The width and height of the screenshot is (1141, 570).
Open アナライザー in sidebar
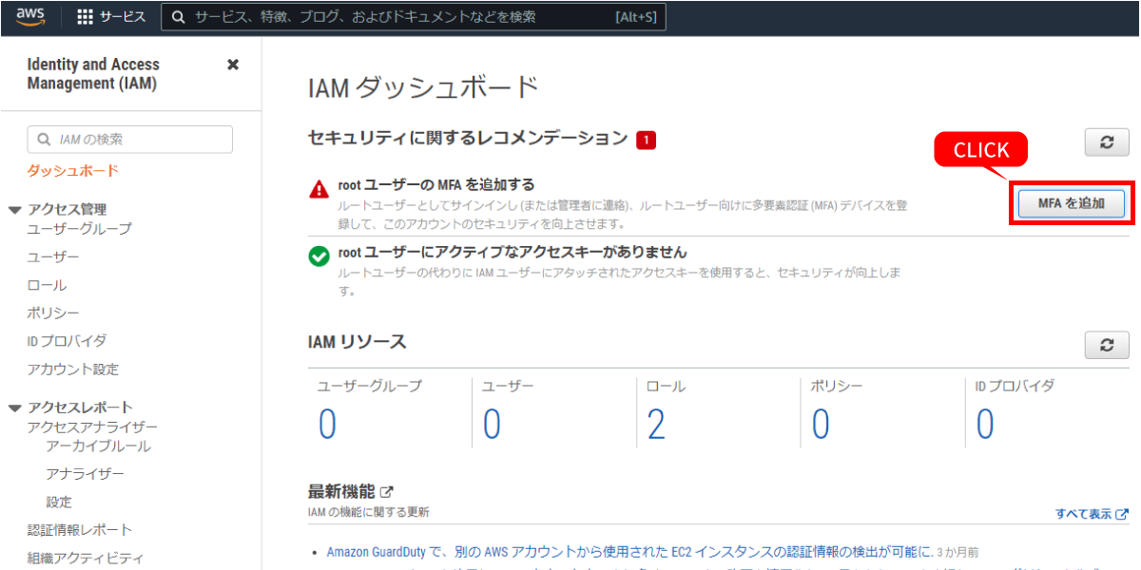point(85,473)
